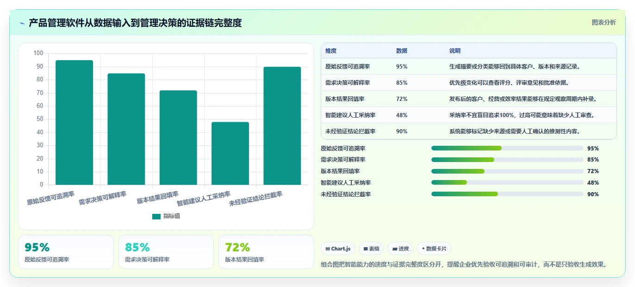Click table cell 原始反馈可追溯率
635x287 pixels.
[x=348, y=67]
